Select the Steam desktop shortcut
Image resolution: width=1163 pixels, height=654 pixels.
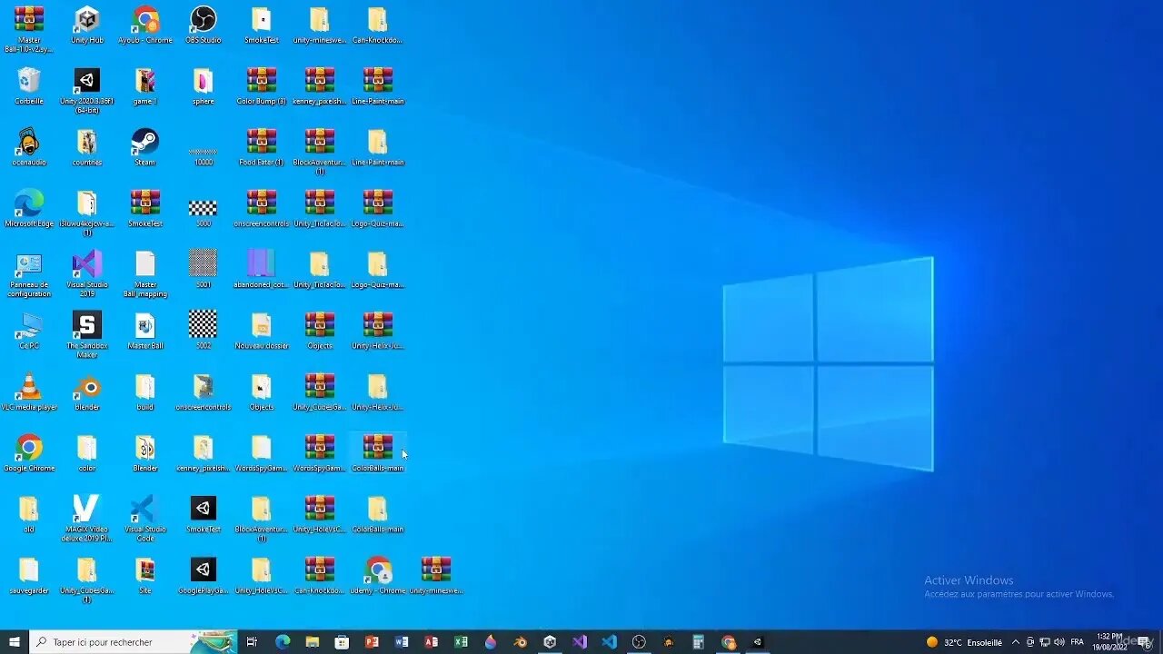point(145,147)
